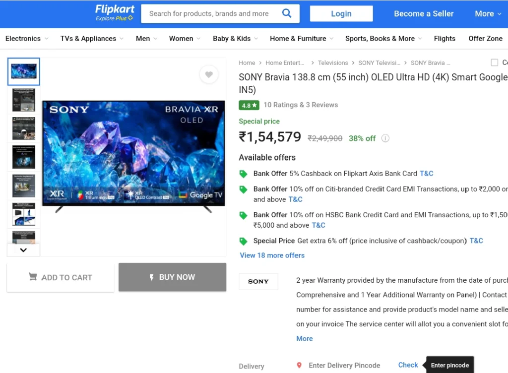
Task: Click the Sony brand logo box
Action: pos(258,281)
